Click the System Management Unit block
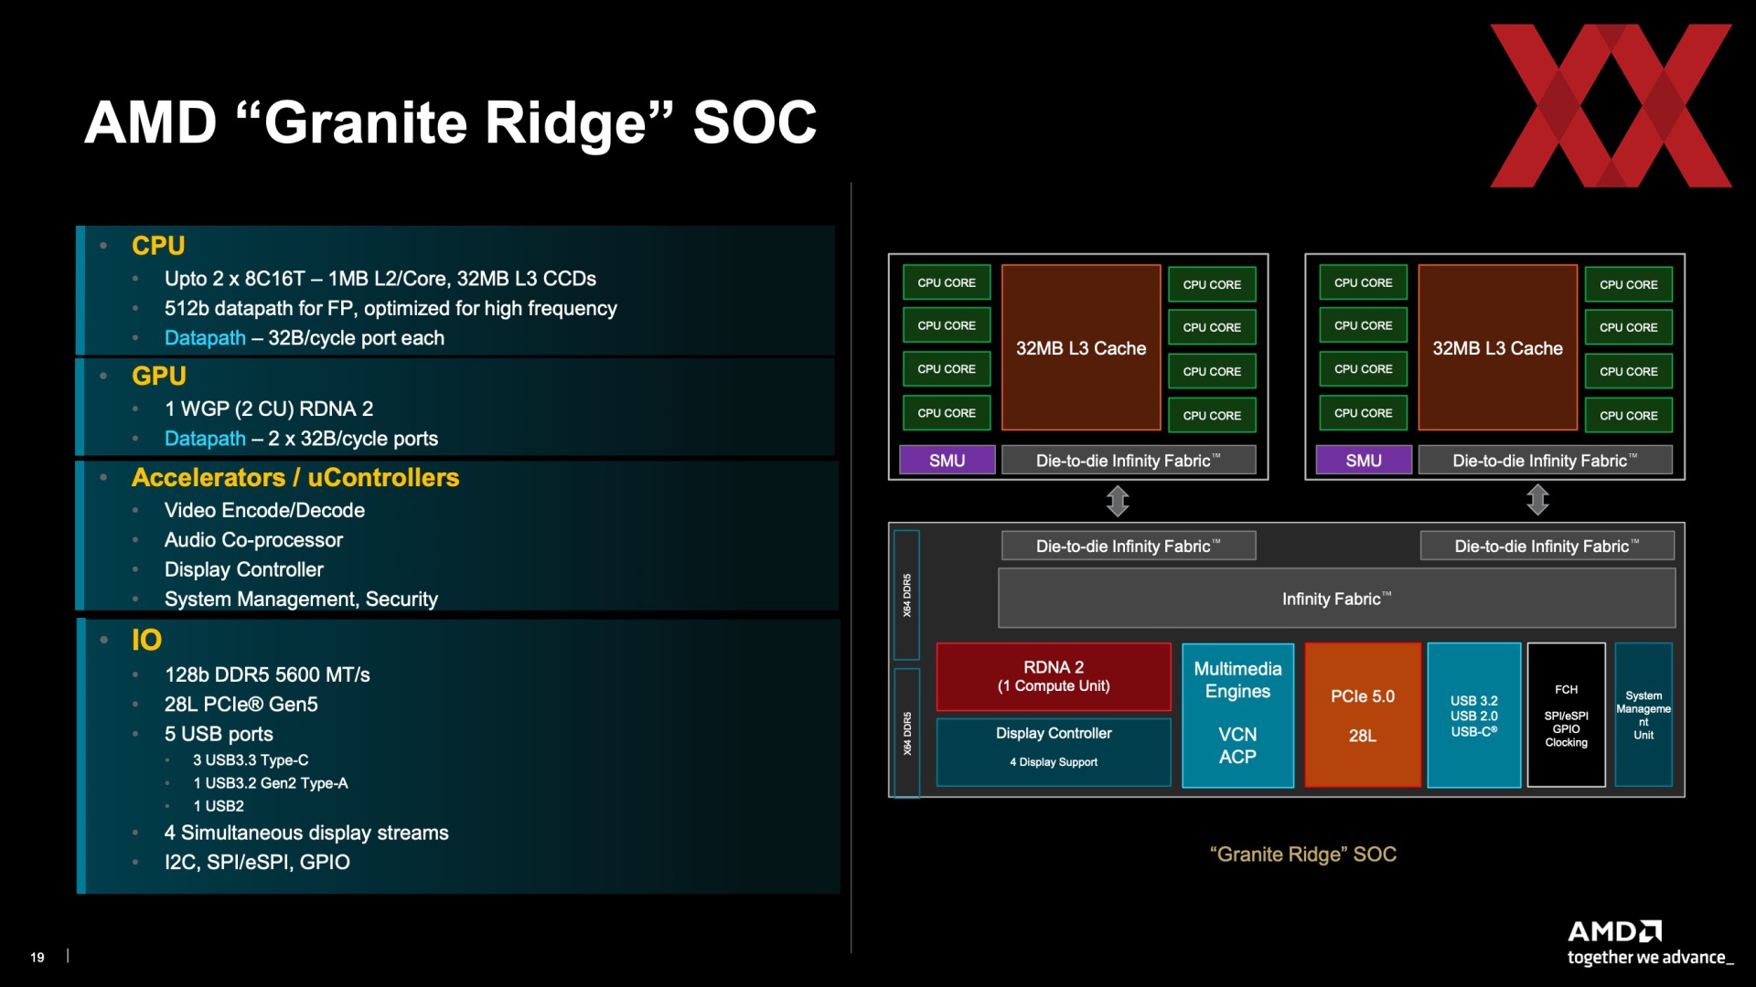 (1644, 716)
